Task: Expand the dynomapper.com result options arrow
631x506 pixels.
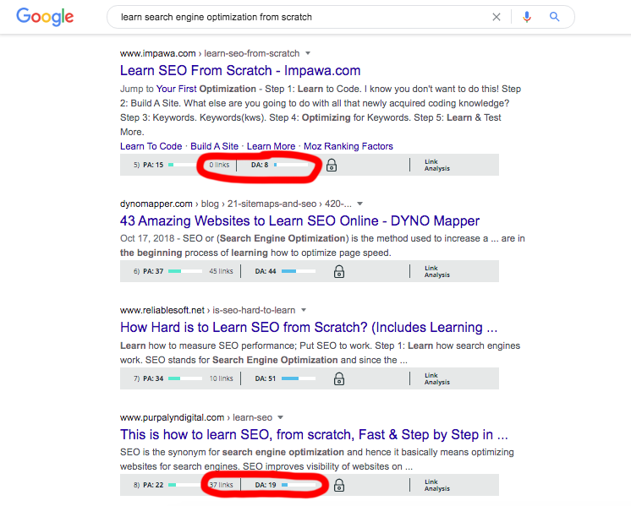Action: point(359,204)
